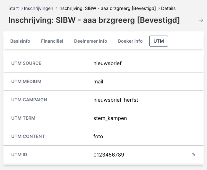The height and width of the screenshot is (170, 207).
Task: Click the 'Inschrijving: SIBW - aaa brzgreerg' breadcrumb
Action: pos(107,8)
